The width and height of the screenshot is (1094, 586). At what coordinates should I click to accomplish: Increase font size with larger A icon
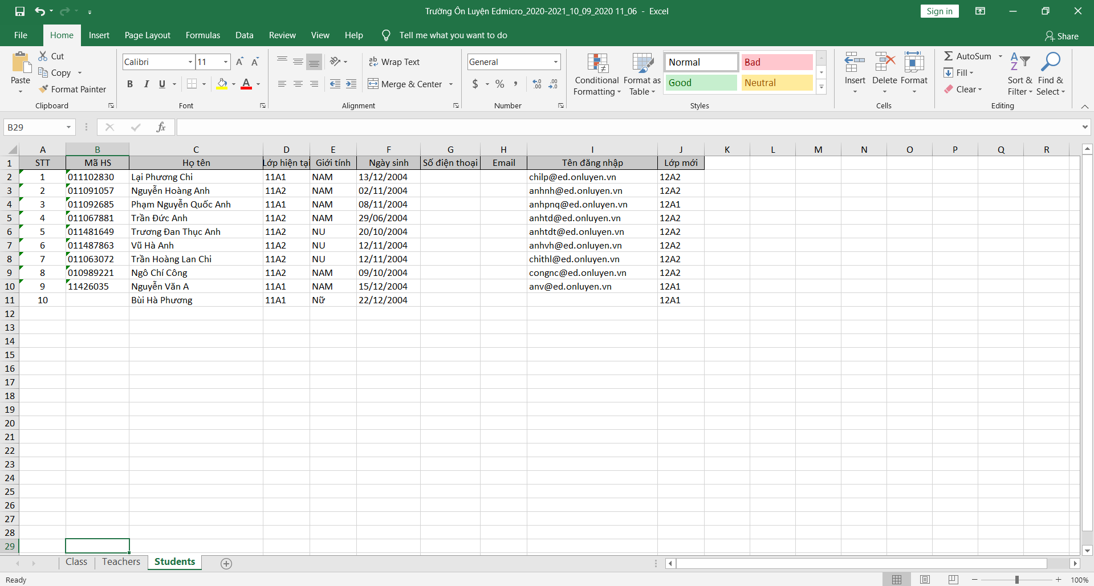[x=239, y=62]
